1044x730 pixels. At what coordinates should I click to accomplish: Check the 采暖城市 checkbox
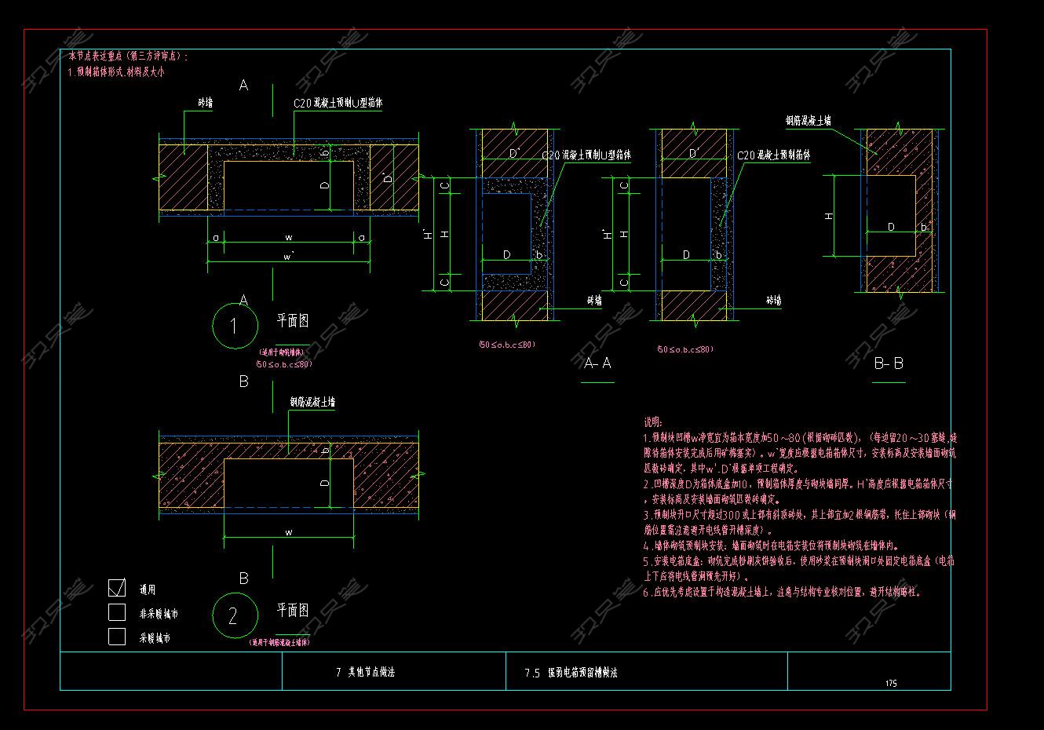(x=117, y=637)
